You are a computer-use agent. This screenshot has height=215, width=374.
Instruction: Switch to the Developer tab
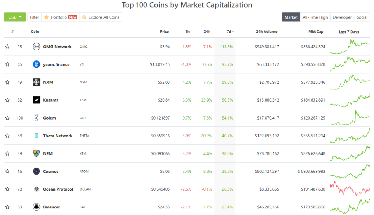[342, 17]
